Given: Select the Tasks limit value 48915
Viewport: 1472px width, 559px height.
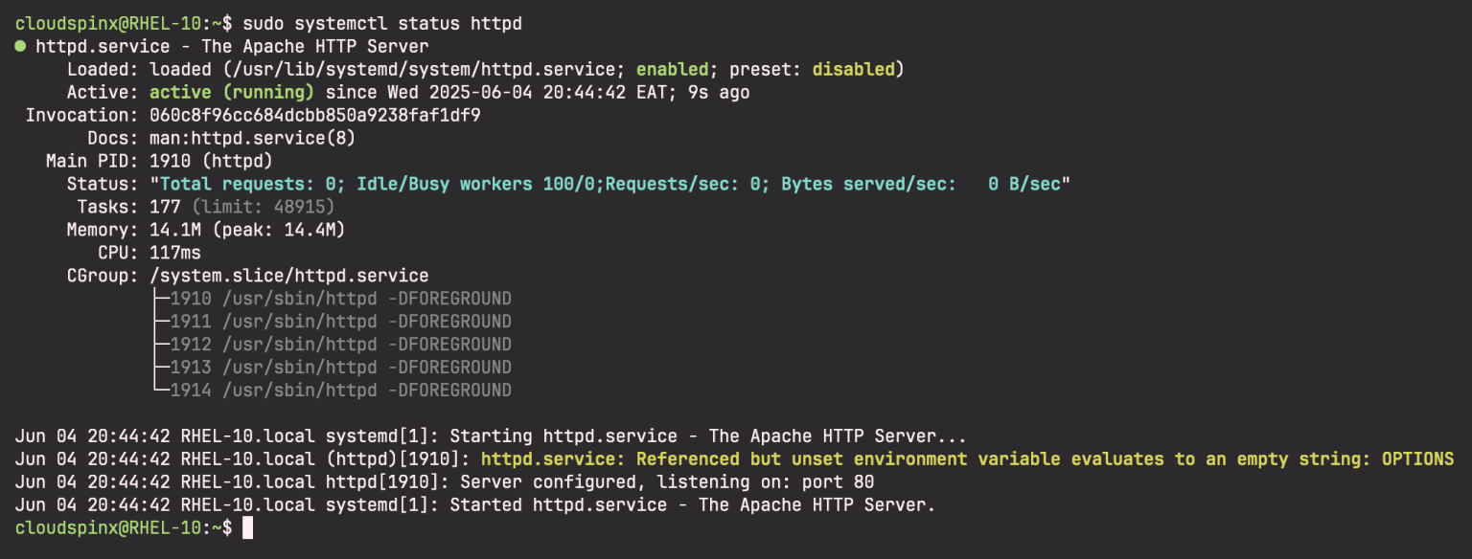Looking at the screenshot, I should [302, 206].
